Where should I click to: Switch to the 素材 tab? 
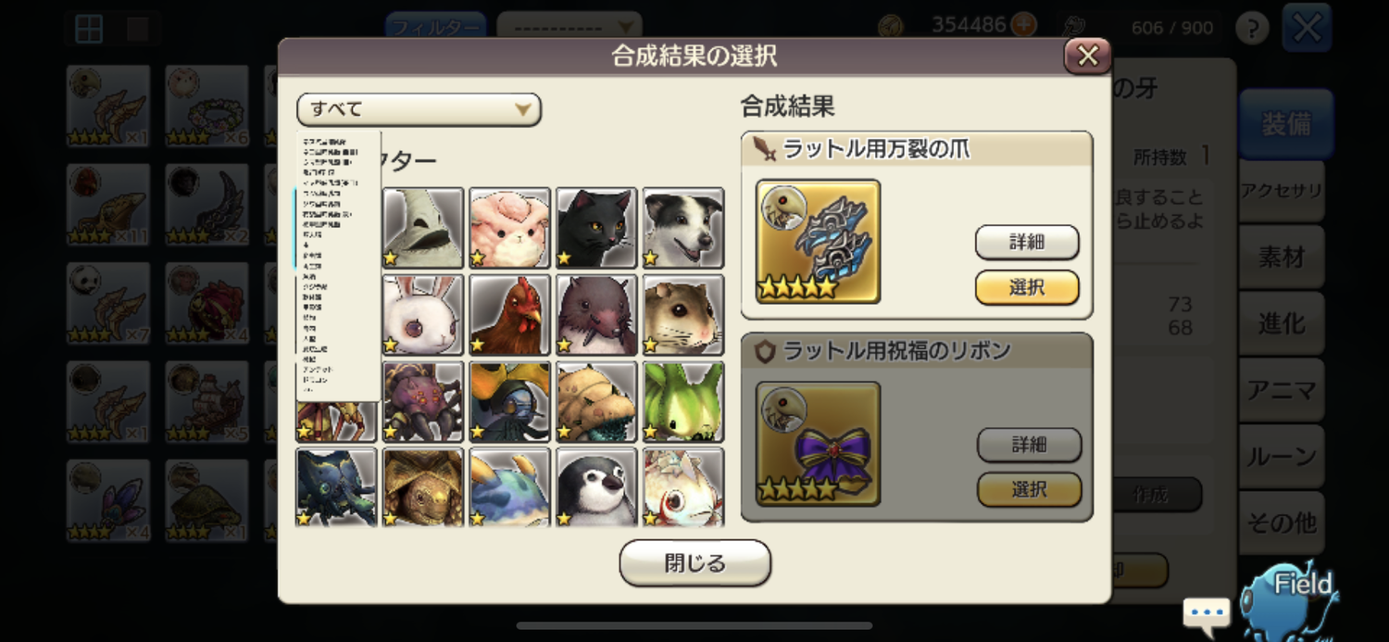point(1282,258)
